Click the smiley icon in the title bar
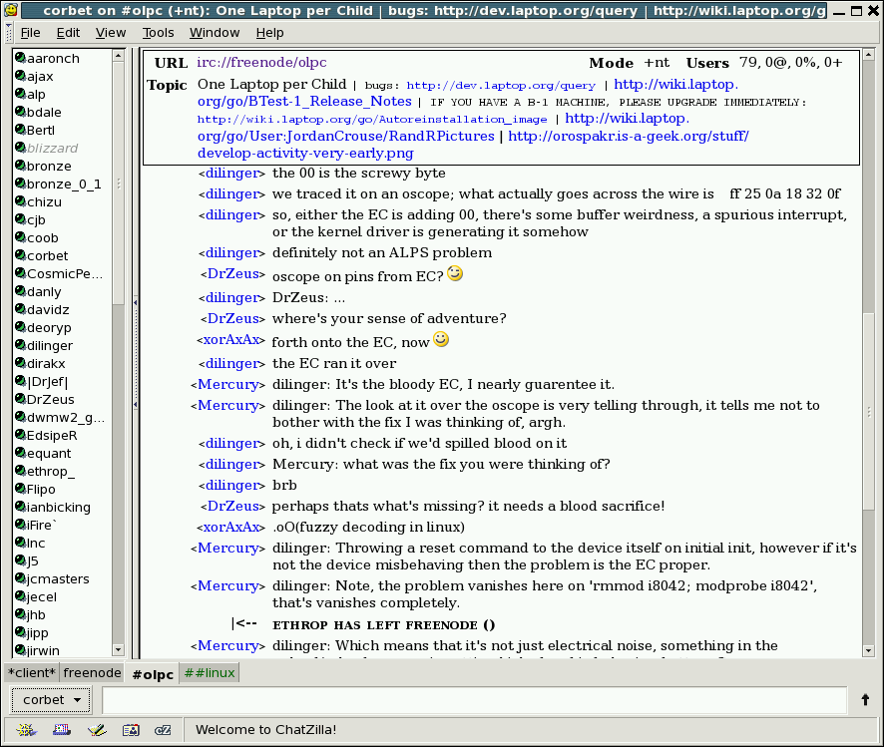This screenshot has height=747, width=884. tap(11, 11)
